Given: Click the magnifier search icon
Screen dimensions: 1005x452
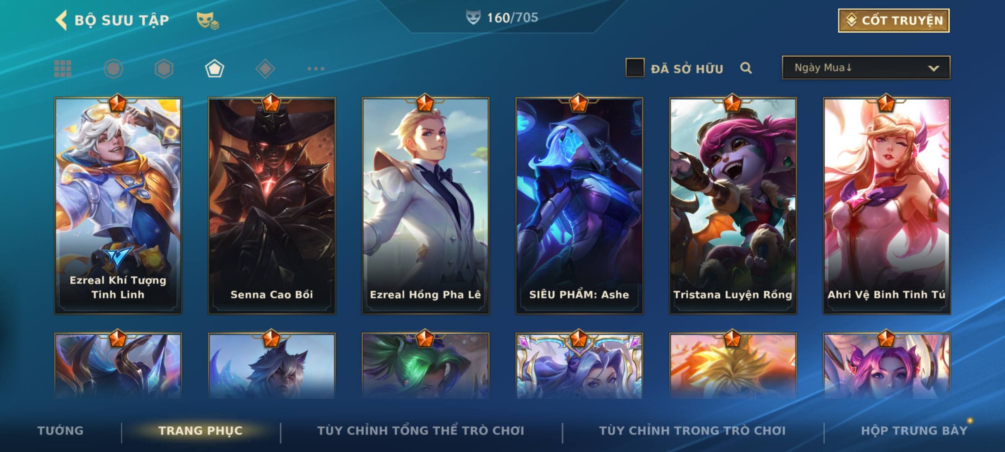Looking at the screenshot, I should point(746,68).
